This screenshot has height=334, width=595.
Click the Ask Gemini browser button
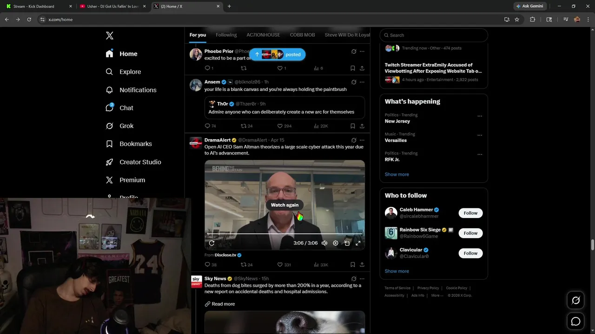(530, 6)
